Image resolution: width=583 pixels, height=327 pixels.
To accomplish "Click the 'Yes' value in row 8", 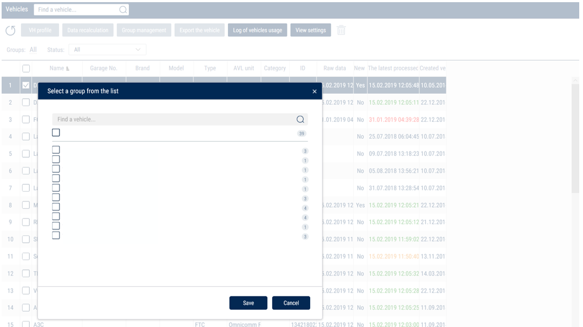I will tap(361, 205).
